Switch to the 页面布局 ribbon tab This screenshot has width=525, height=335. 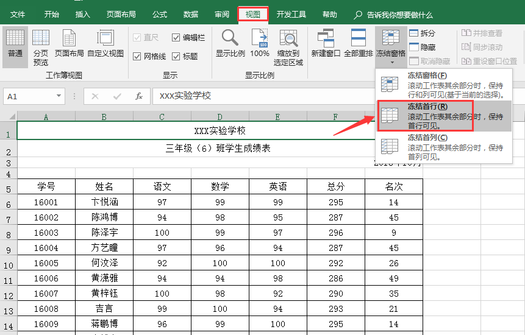pos(121,15)
